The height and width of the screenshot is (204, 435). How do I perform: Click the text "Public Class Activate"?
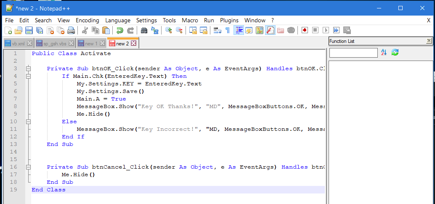click(71, 53)
